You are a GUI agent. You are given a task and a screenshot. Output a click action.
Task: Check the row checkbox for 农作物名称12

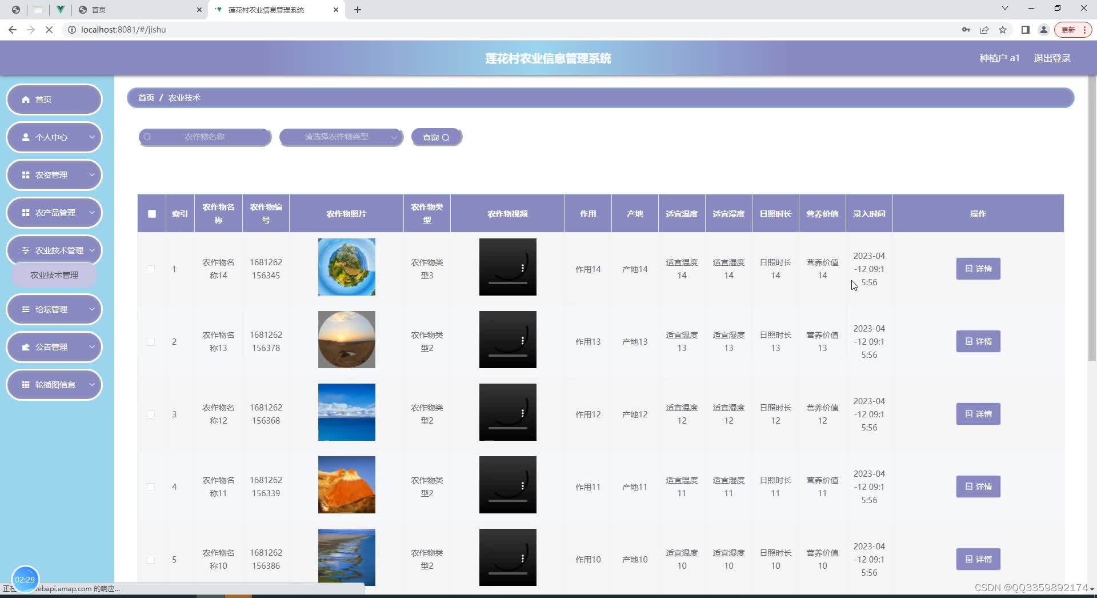(151, 414)
